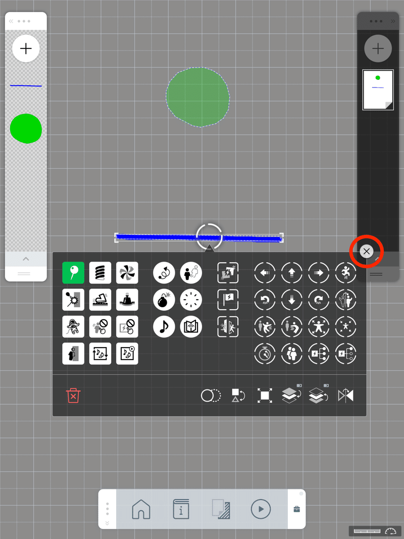Add new scene in right panel
The image size is (404, 539).
378,48
